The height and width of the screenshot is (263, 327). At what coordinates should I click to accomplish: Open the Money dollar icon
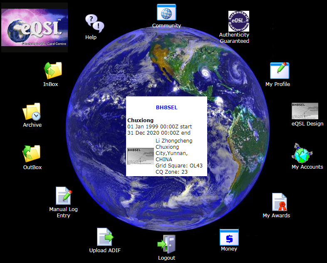click(x=229, y=237)
